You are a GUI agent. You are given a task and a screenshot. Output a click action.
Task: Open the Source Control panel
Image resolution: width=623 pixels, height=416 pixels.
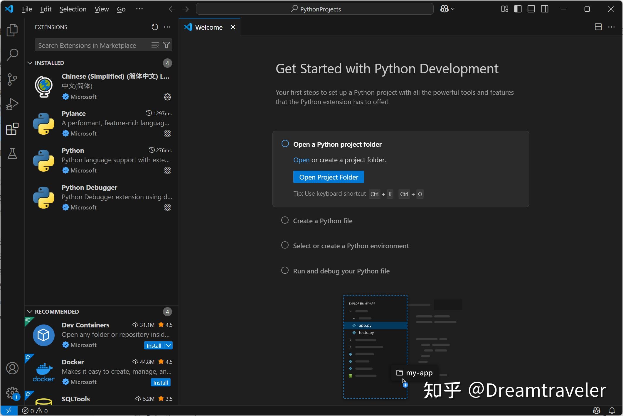(12, 79)
